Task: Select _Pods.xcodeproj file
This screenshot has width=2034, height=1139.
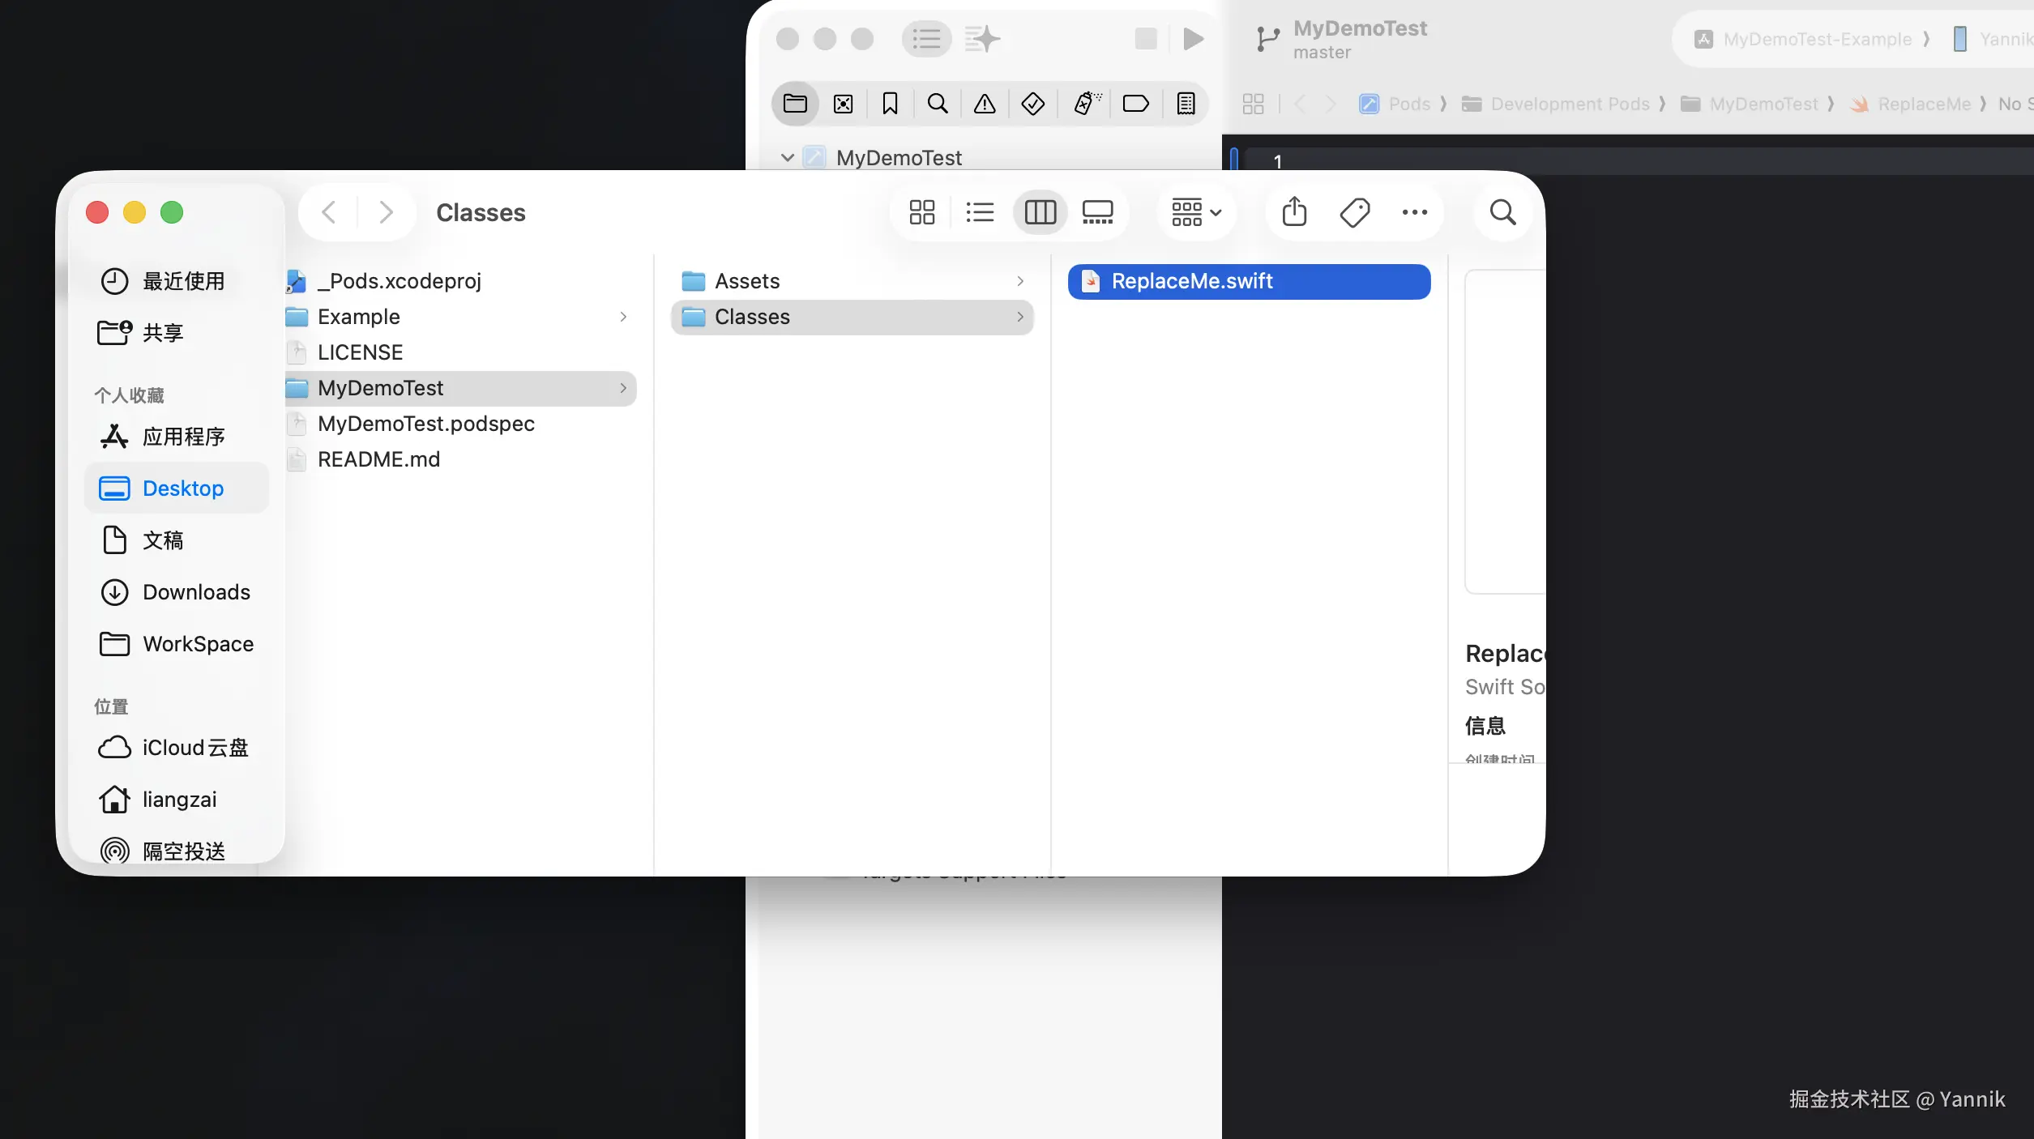Action: tap(462, 281)
